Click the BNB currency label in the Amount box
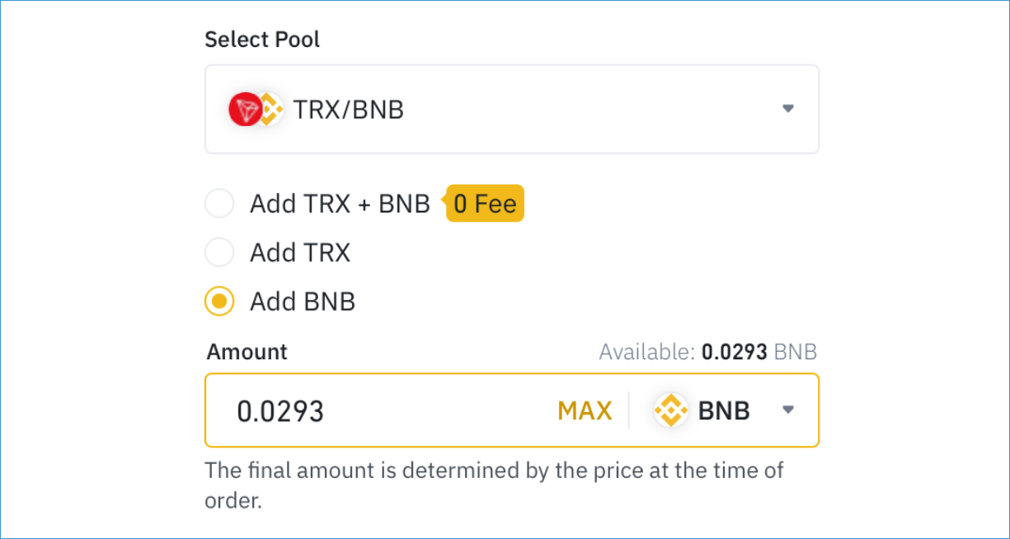 point(724,410)
